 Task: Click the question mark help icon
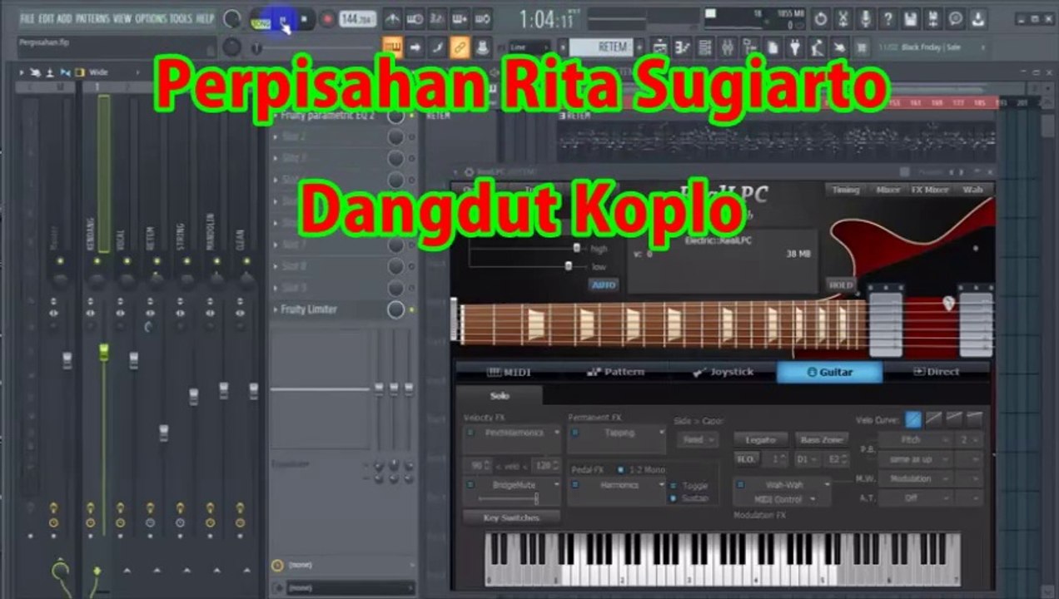click(888, 18)
